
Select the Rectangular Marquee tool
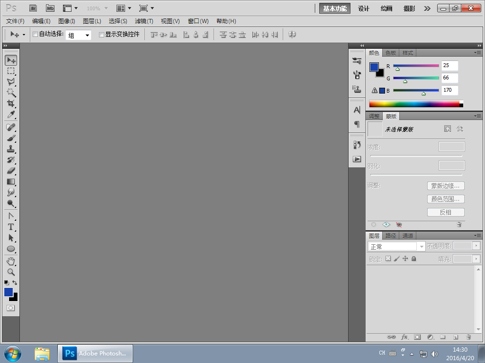point(11,71)
